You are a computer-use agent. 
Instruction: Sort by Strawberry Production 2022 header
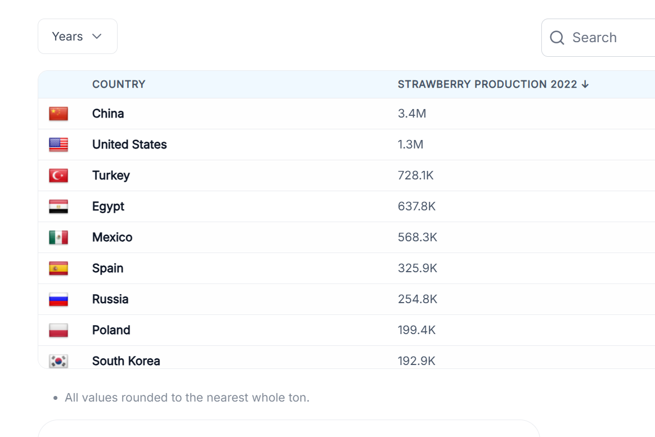pyautogui.click(x=493, y=84)
